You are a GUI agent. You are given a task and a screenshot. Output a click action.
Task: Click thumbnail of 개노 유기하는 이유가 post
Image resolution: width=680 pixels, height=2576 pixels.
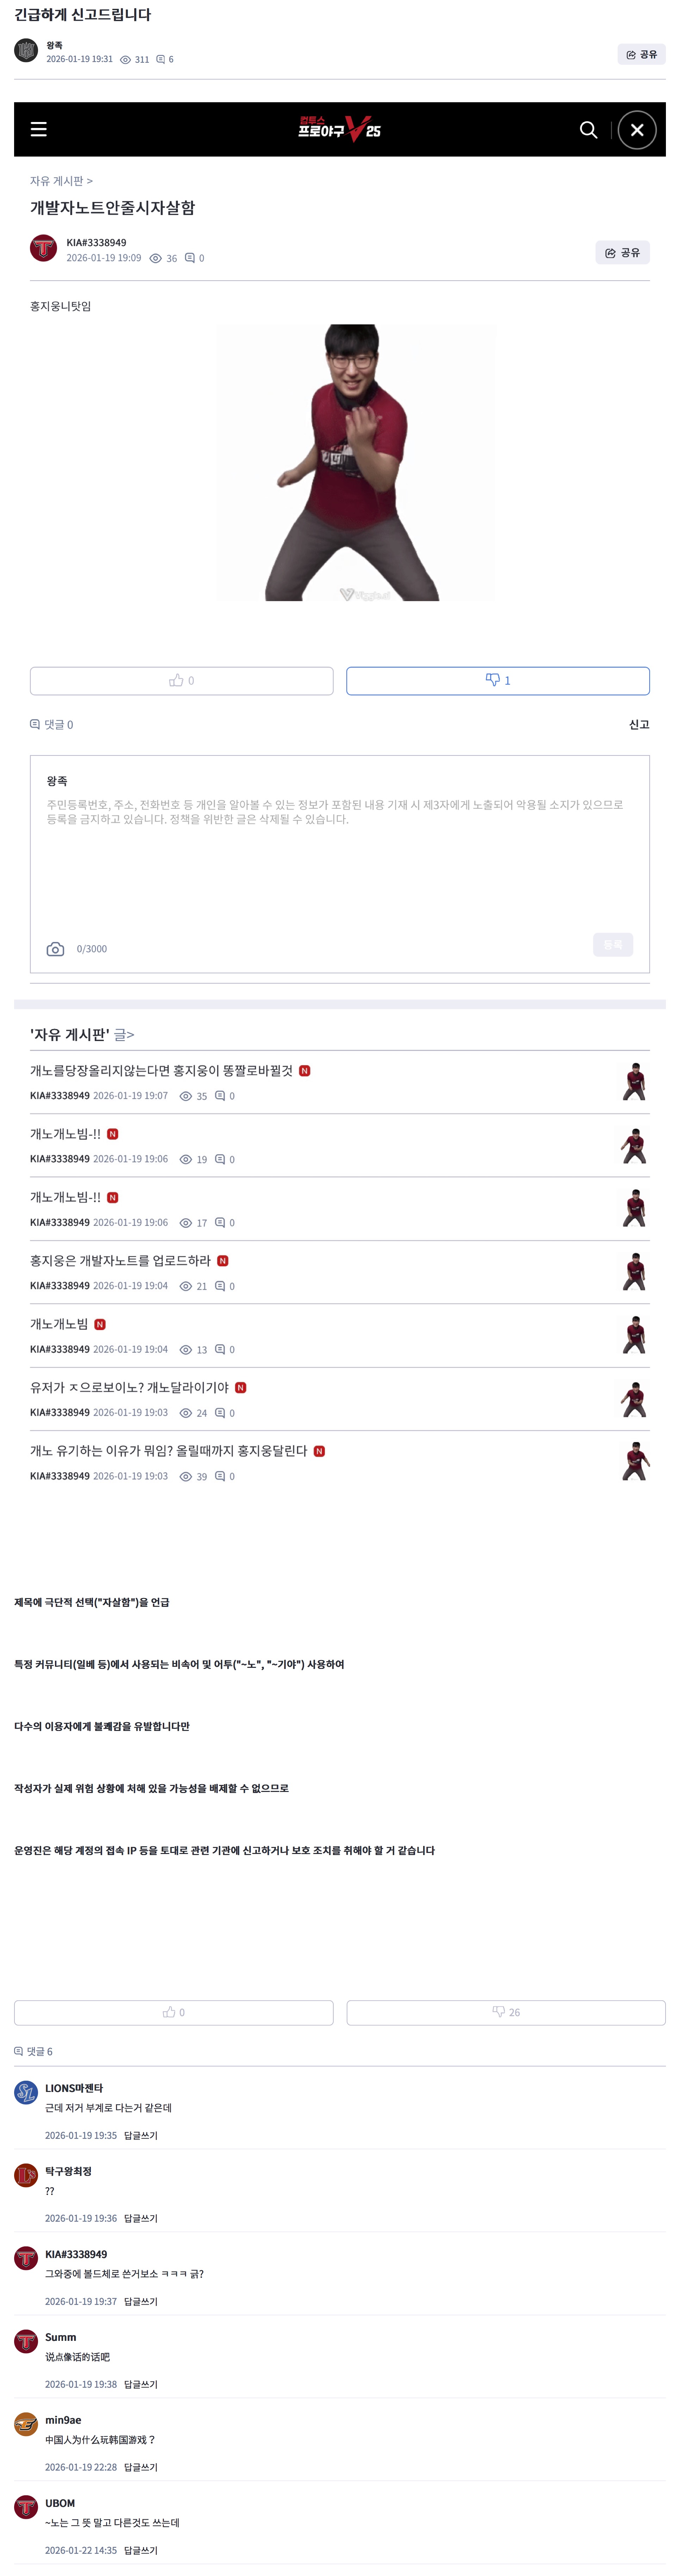(x=634, y=1461)
